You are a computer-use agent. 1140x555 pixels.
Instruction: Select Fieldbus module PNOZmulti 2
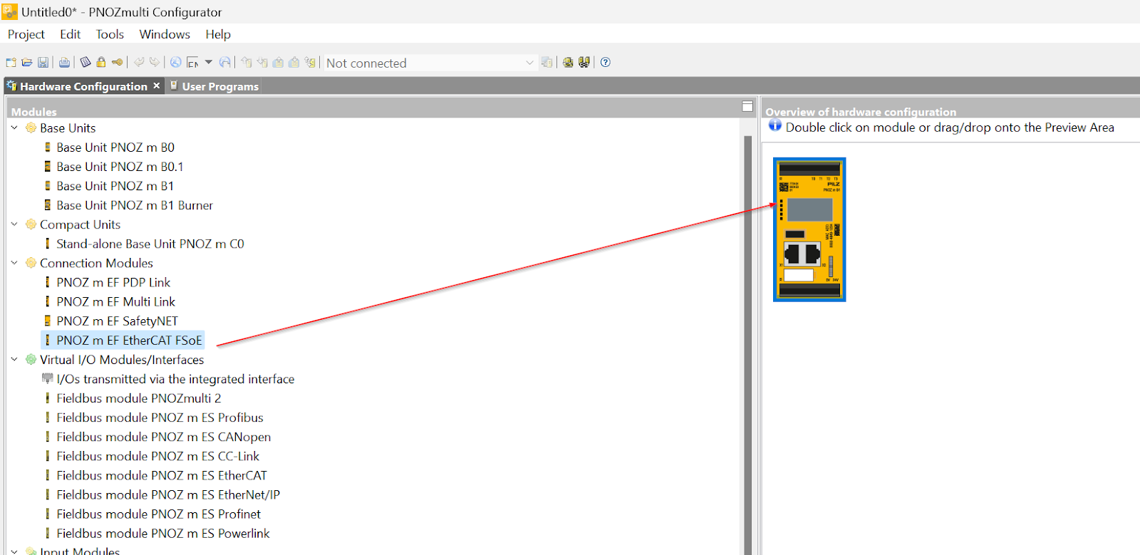[x=139, y=398]
